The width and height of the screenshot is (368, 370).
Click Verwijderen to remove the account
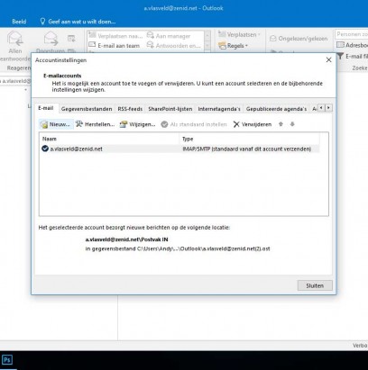[253, 124]
